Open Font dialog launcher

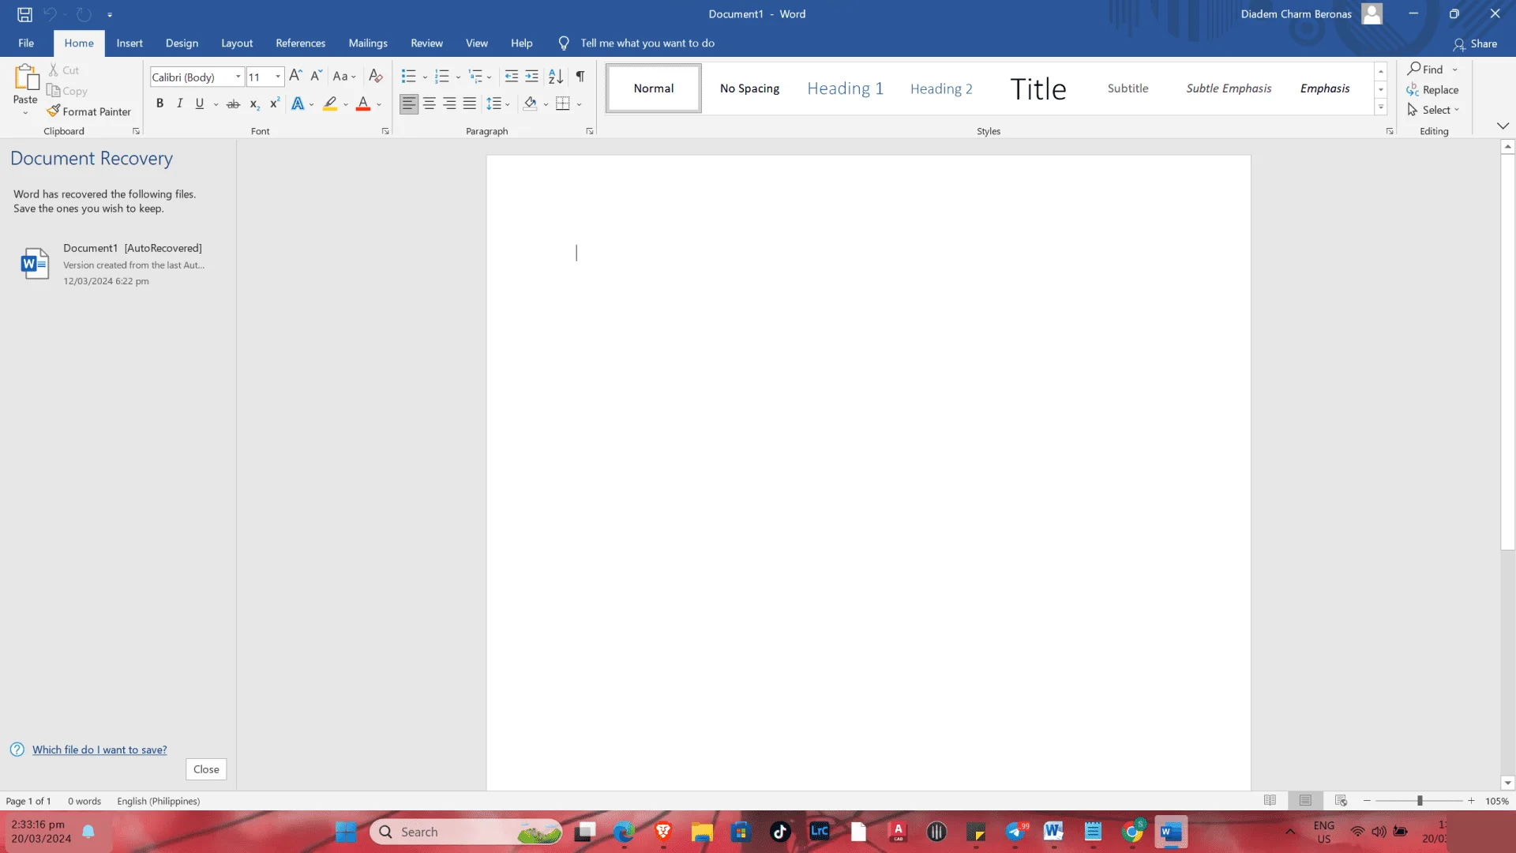(x=385, y=132)
